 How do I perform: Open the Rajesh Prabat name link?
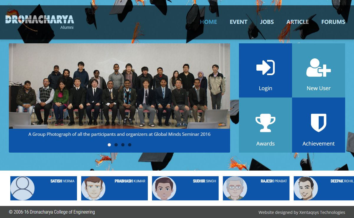pyautogui.click(x=274, y=181)
